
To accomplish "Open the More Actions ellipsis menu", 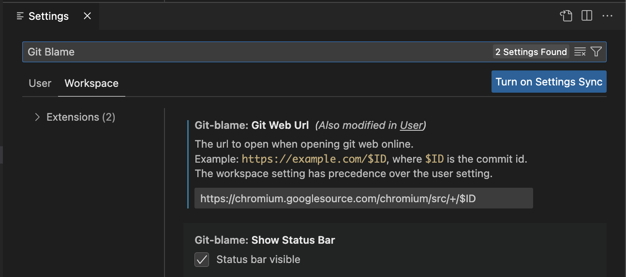I will 608,16.
